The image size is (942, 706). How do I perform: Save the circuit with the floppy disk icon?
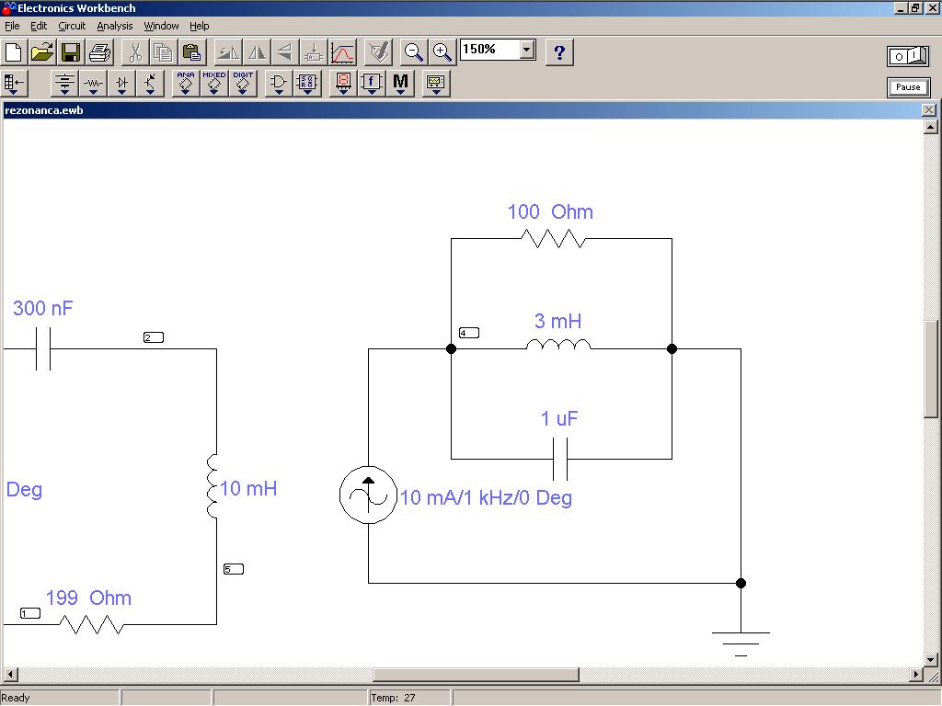click(x=71, y=52)
